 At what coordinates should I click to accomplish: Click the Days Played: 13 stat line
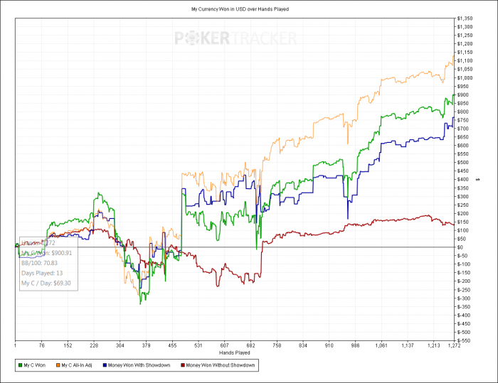[42, 273]
